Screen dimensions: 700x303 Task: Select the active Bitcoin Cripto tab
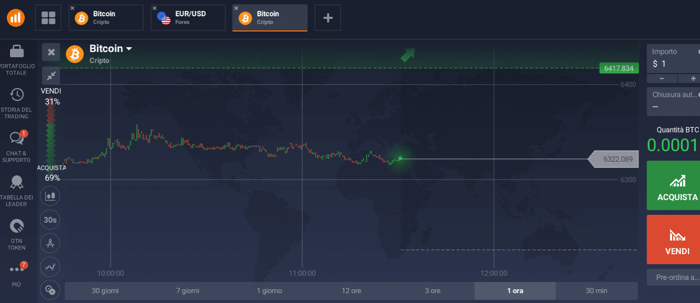coord(270,18)
